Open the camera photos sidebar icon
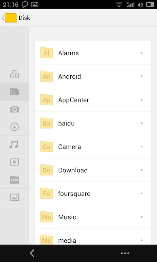Viewport: 157px width, 262px height. coord(14,109)
